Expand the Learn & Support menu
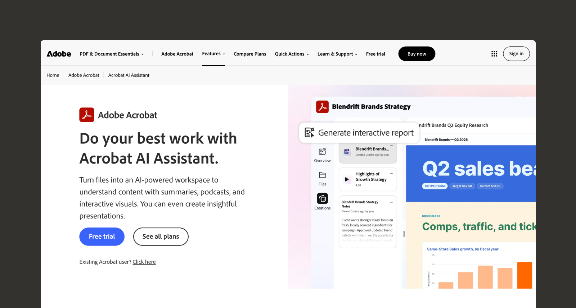576x308 pixels. (x=337, y=54)
